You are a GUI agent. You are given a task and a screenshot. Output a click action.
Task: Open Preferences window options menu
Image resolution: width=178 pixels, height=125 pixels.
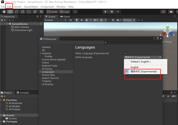point(154,39)
